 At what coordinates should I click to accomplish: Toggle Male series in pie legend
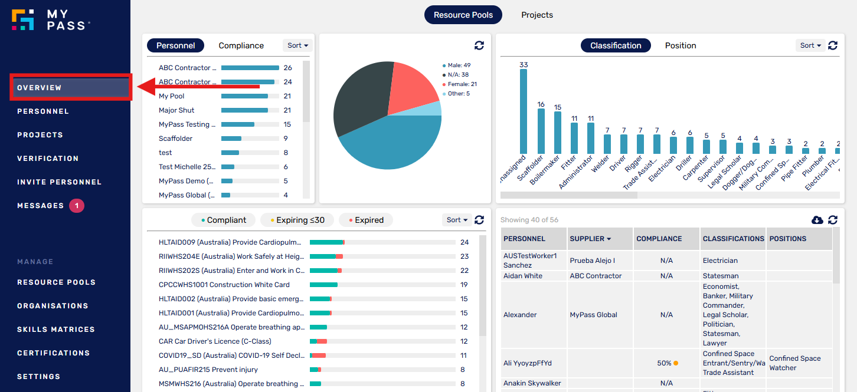tap(456, 65)
